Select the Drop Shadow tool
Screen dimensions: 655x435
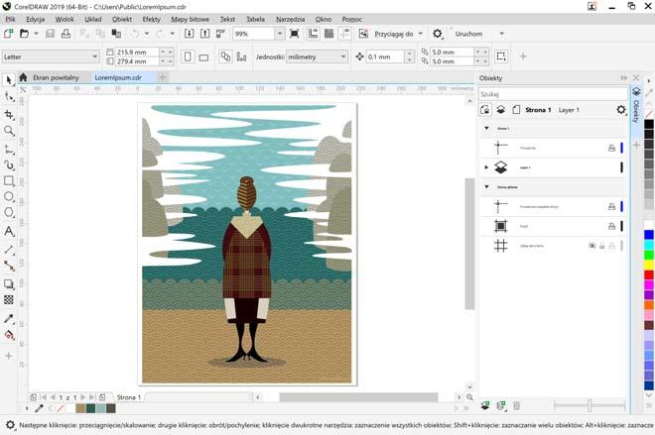pyautogui.click(x=9, y=284)
